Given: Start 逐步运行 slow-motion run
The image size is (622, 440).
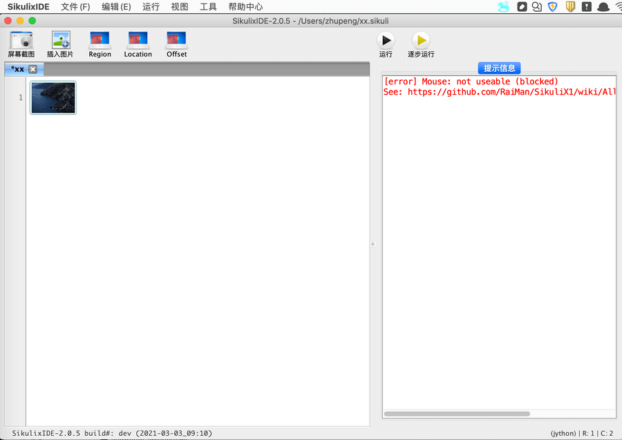Looking at the screenshot, I should click(421, 44).
